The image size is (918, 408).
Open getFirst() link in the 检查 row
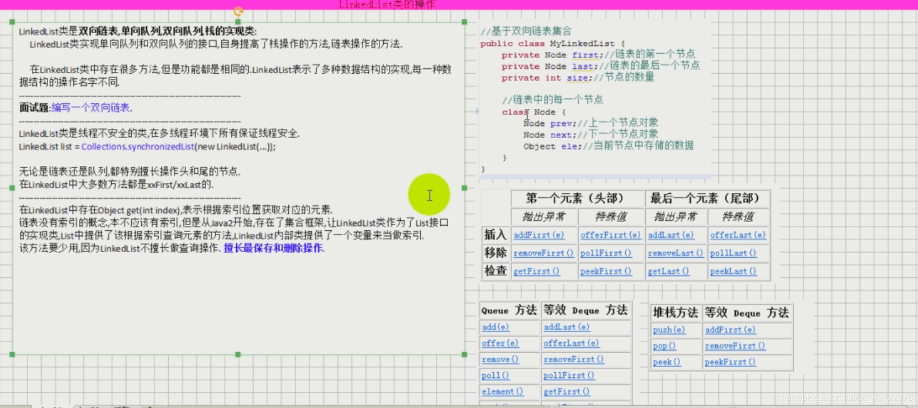pos(536,271)
